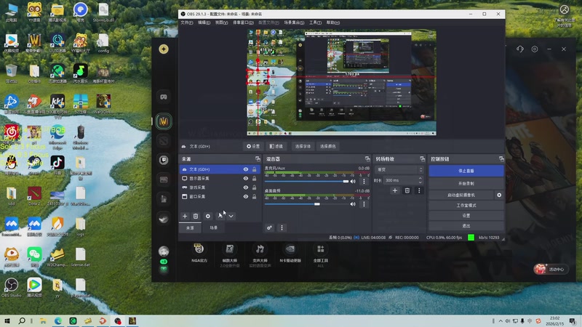
Task: Click 选择字体 button
Action: (303, 147)
